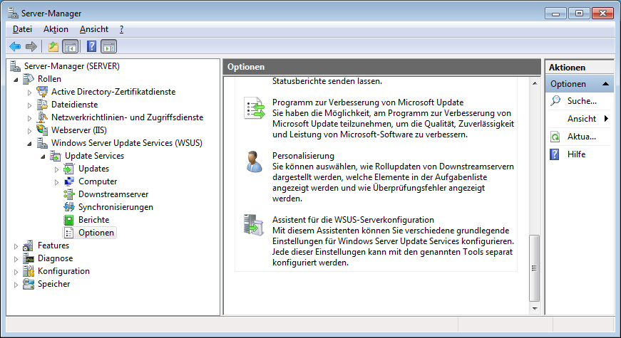Open the Personalisierung option
Viewport: 621px width, 338px height.
pyautogui.click(x=303, y=156)
